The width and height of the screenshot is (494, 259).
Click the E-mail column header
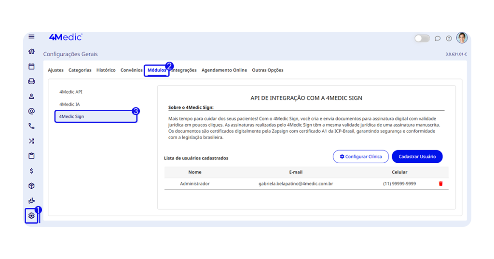pyautogui.click(x=296, y=172)
